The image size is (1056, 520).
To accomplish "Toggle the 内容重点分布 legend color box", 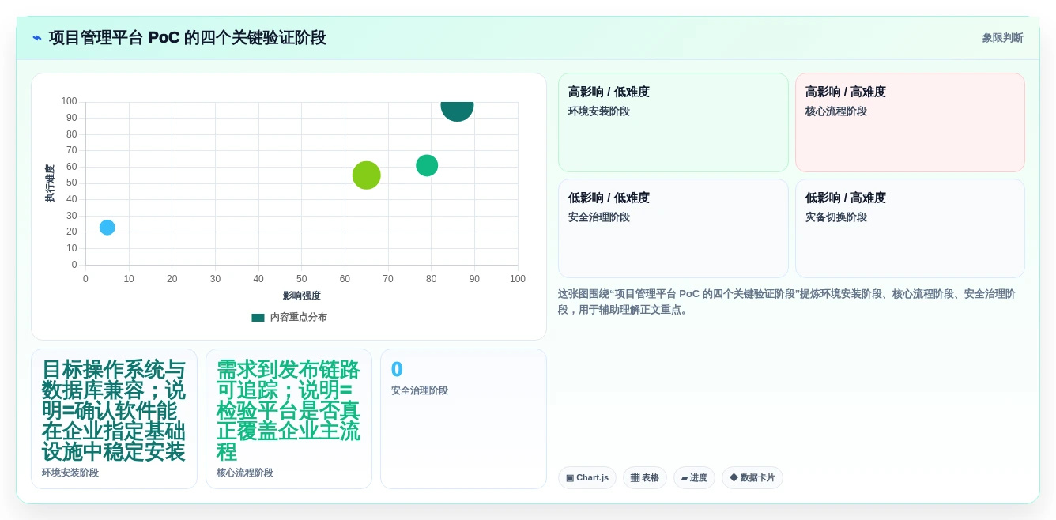I will click(x=258, y=317).
